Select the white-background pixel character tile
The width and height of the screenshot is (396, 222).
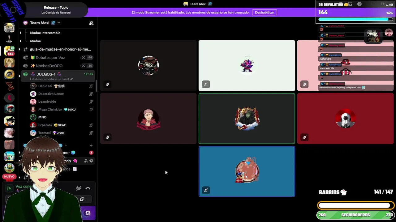click(247, 65)
